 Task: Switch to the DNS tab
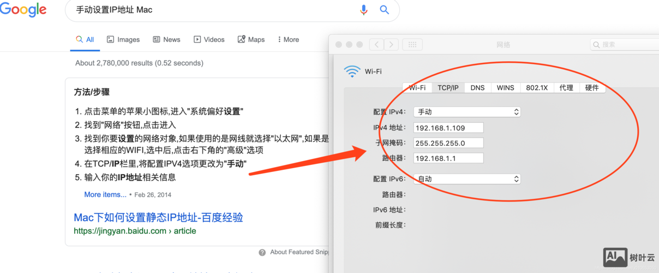click(477, 87)
